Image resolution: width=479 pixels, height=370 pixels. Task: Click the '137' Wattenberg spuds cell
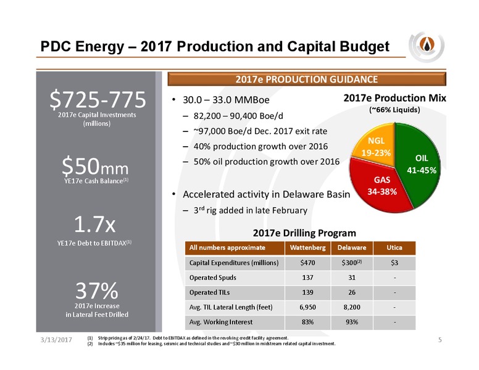307,277
